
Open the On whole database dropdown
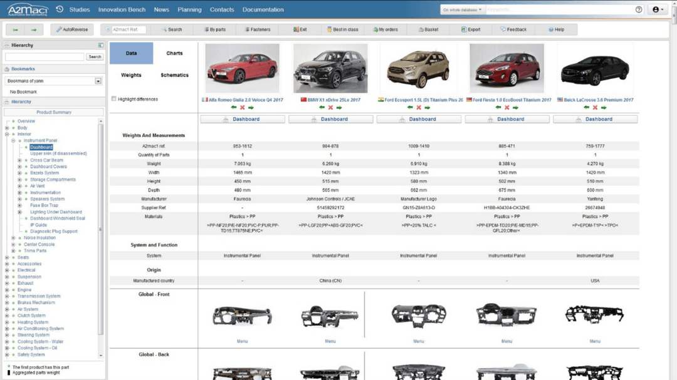pyautogui.click(x=462, y=9)
